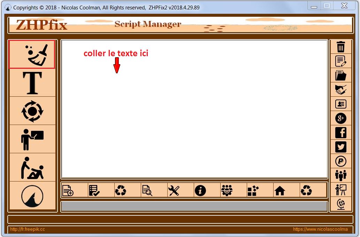Viewport: 360px width, 237px height.
Task: Click the handshake icon
Action: (341, 90)
